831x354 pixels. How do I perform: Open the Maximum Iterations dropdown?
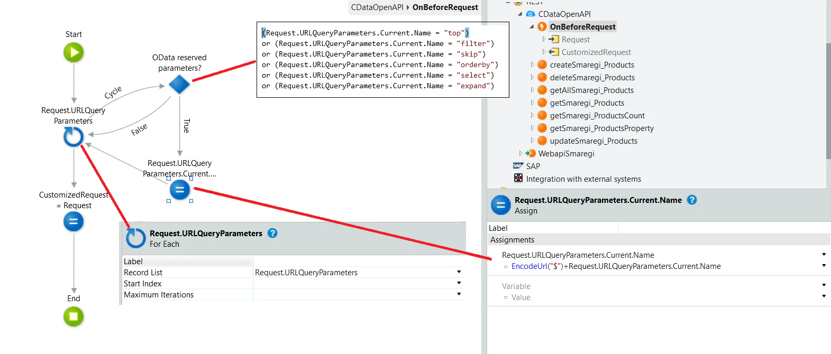tap(459, 294)
